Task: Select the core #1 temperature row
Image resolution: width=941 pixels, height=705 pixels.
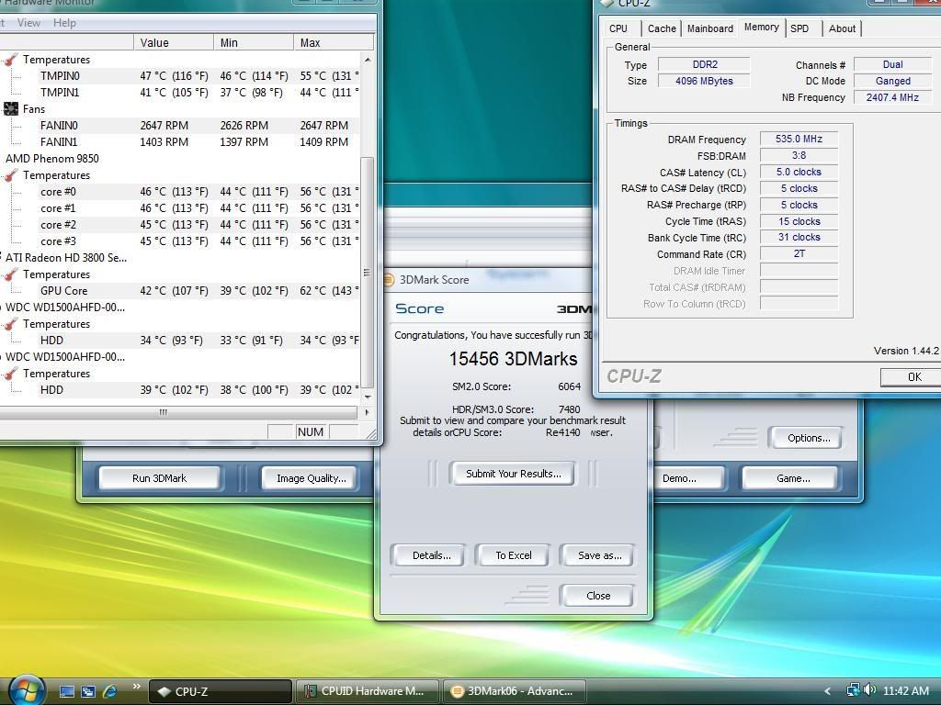Action: click(x=180, y=208)
